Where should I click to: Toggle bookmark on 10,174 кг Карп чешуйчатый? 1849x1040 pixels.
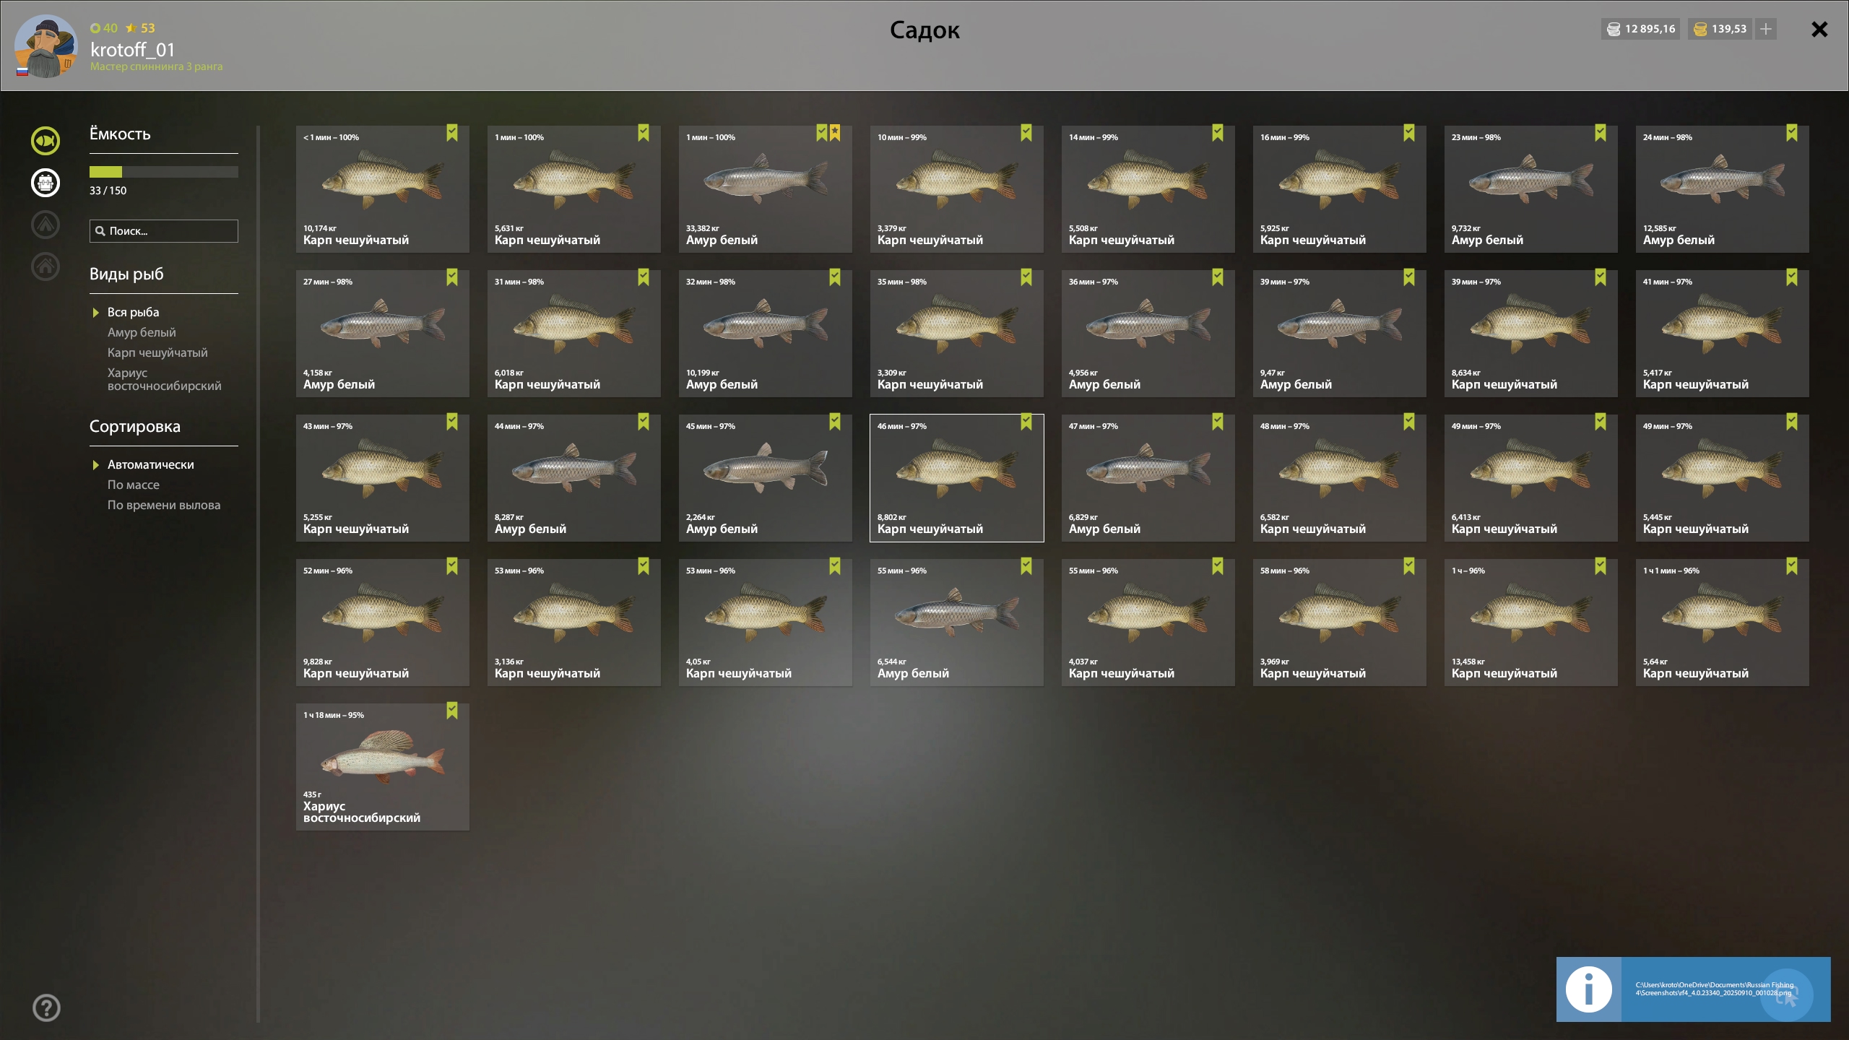[x=452, y=133]
